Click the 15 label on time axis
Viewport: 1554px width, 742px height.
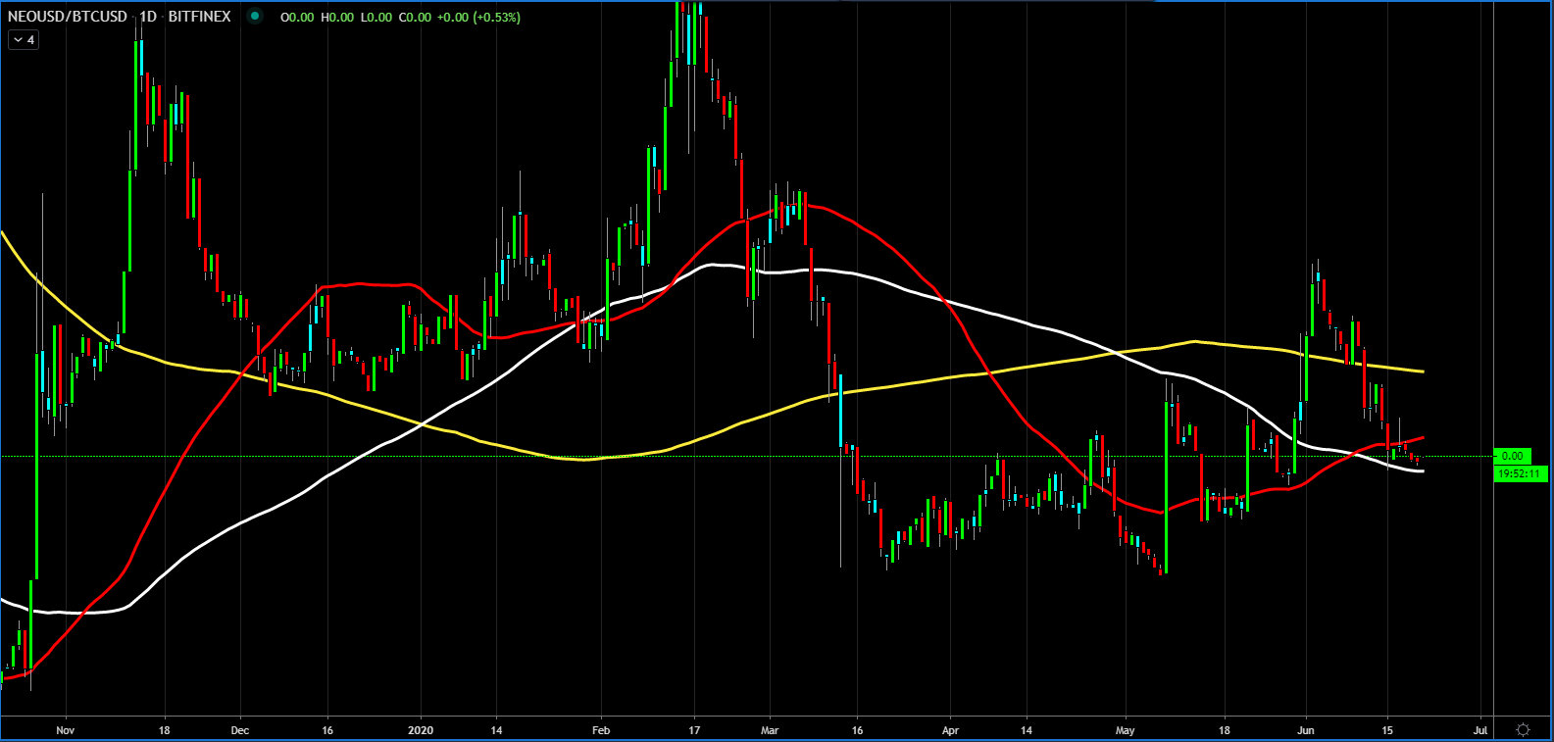[1387, 730]
